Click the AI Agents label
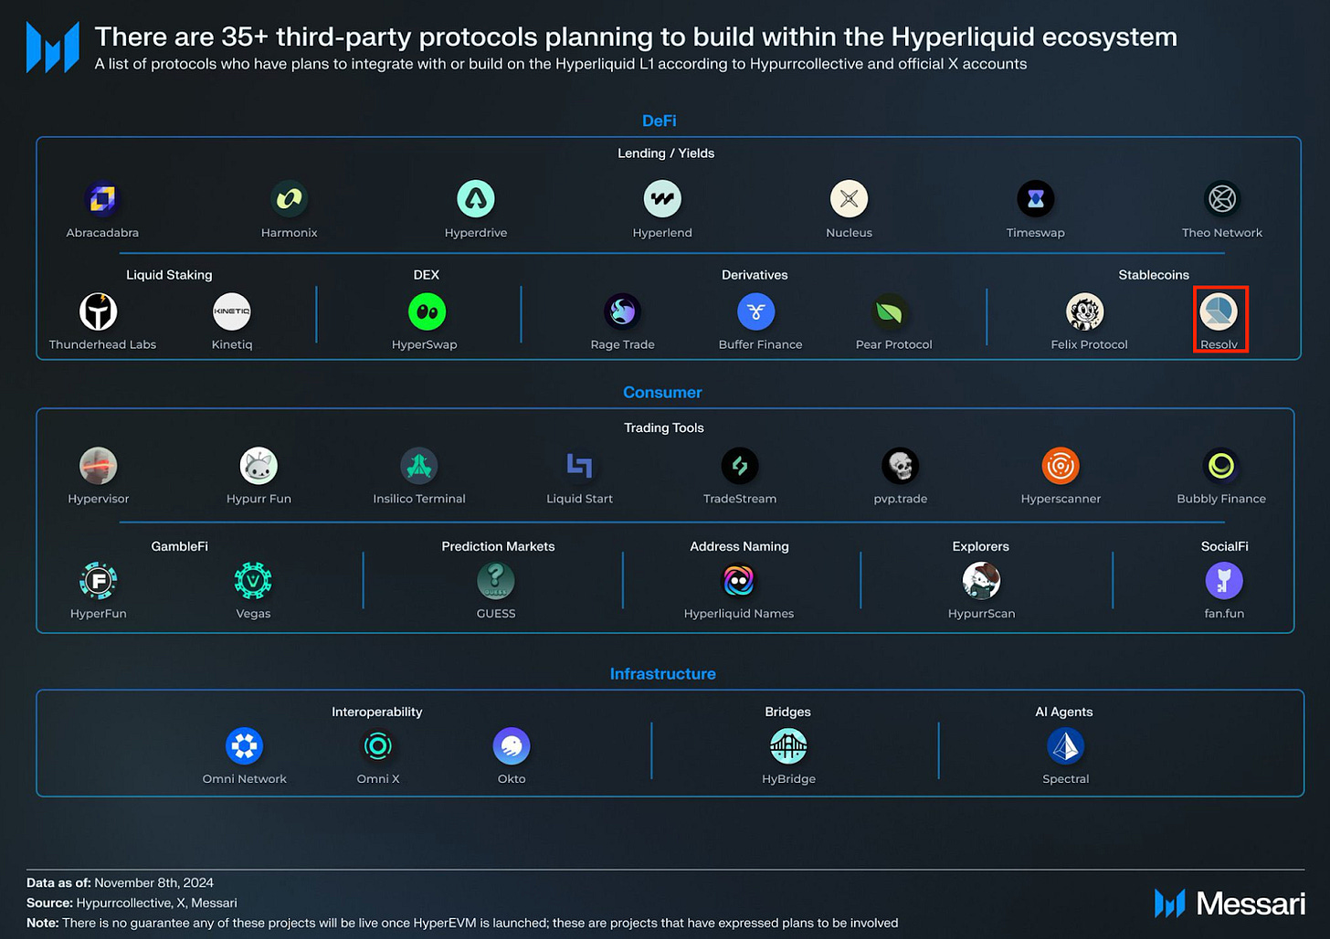This screenshot has height=939, width=1330. pyautogui.click(x=1064, y=712)
